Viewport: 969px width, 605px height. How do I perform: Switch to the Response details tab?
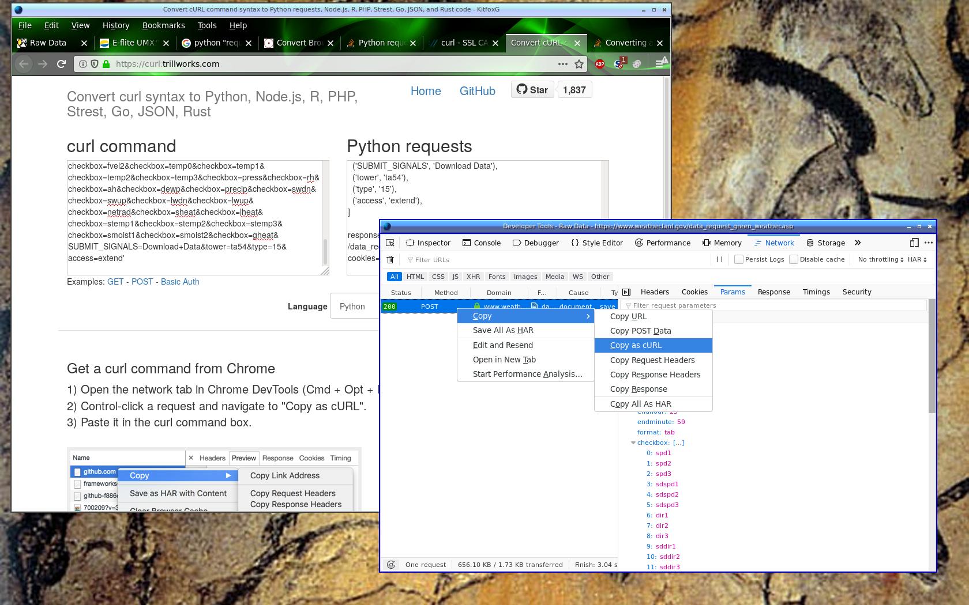(773, 292)
